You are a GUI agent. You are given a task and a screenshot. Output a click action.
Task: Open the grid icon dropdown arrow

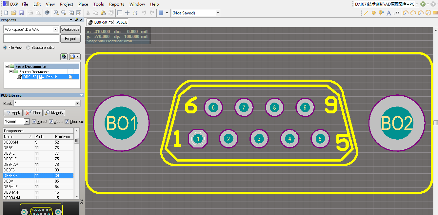(167, 13)
